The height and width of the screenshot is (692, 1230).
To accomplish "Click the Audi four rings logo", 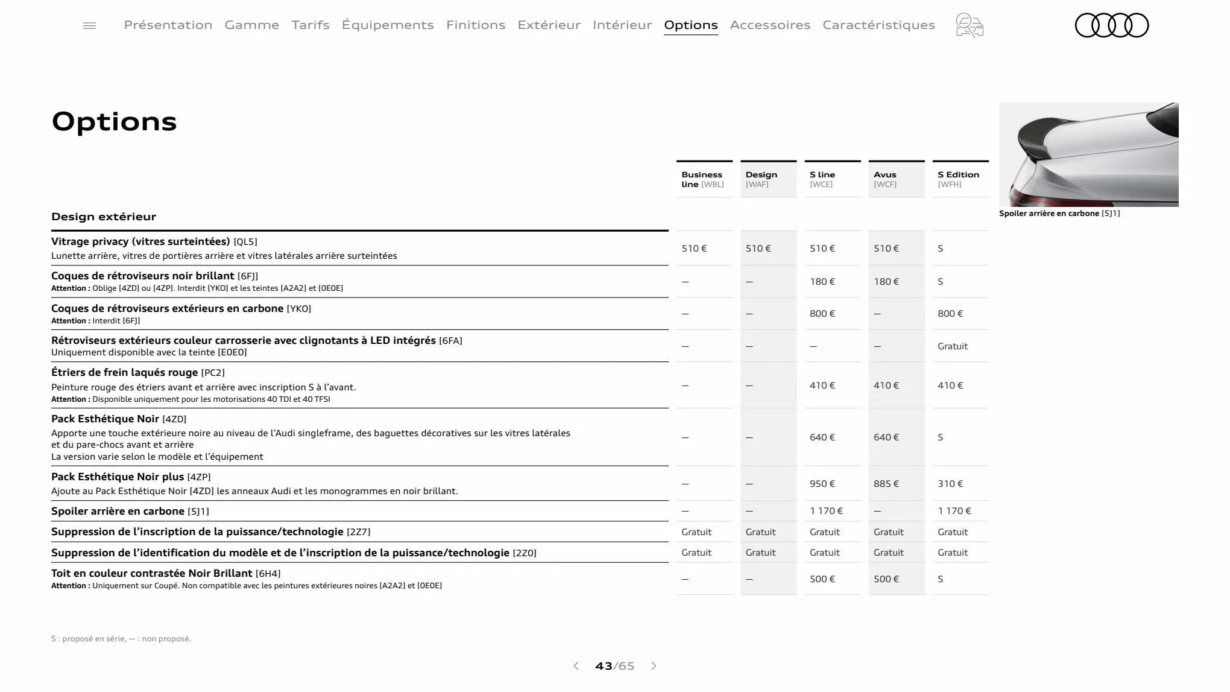I will (x=1112, y=25).
